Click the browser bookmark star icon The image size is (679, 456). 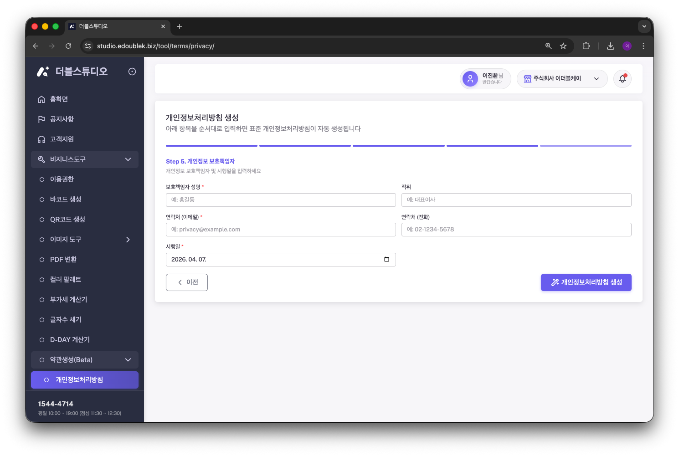pyautogui.click(x=563, y=46)
